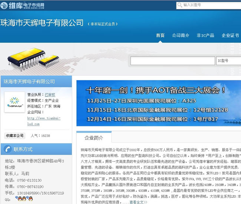
Task: Click the phone icon beside 联系方式
Action: tap(7, 149)
